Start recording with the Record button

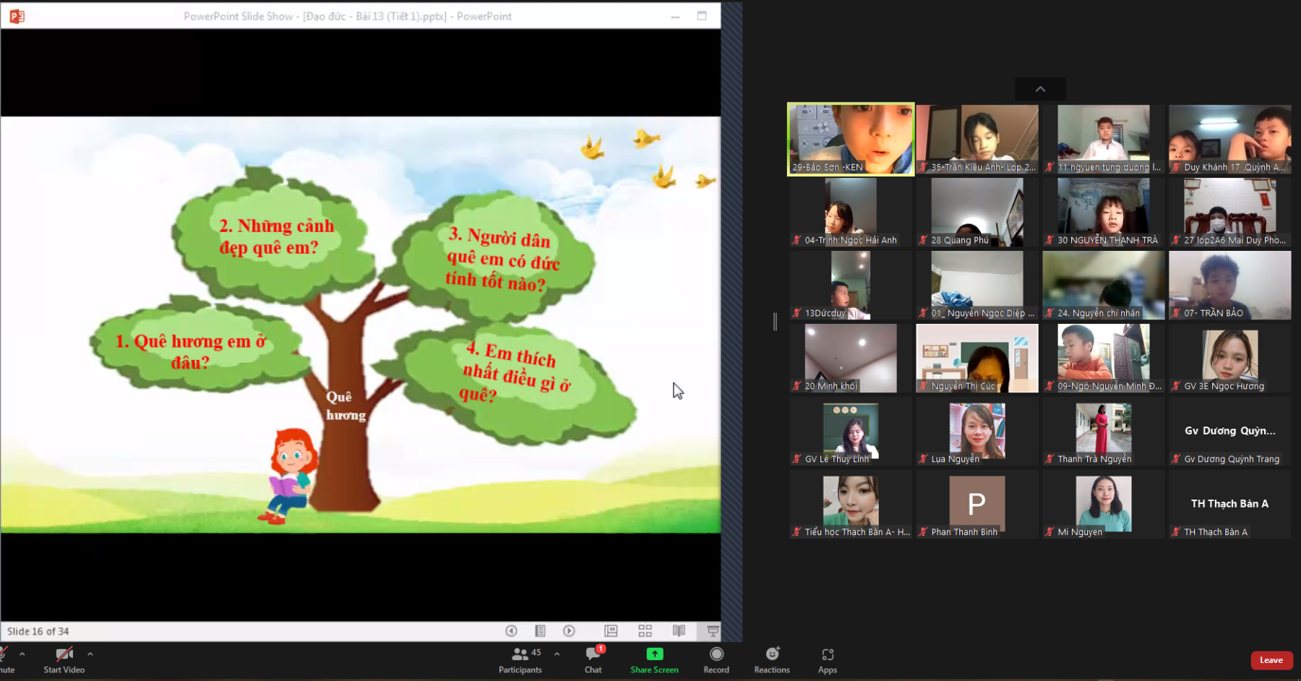[716, 659]
